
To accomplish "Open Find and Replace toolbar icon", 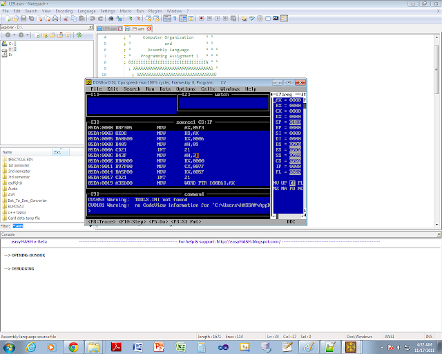I will (x=119, y=19).
